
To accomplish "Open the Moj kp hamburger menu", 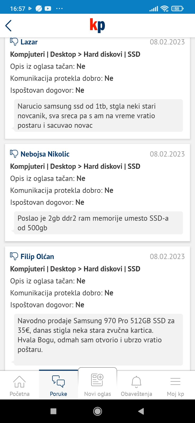I will coord(175,385).
